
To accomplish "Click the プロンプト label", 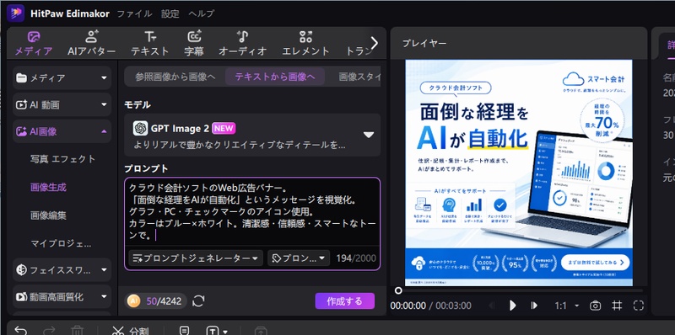I will click(x=146, y=168).
